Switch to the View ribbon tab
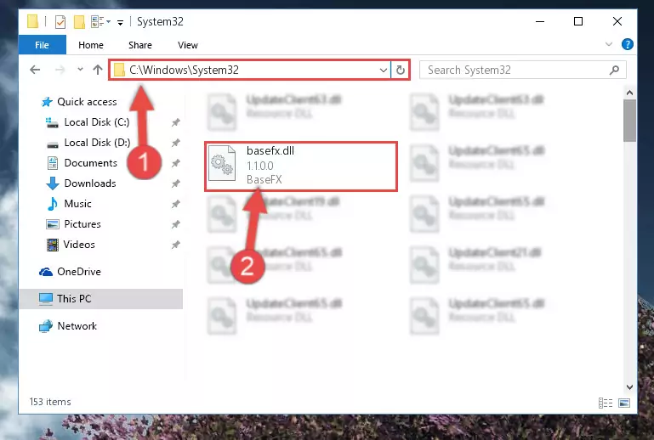 [x=188, y=45]
